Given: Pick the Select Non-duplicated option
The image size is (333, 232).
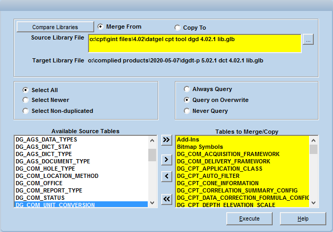Looking at the screenshot, I should [25, 110].
